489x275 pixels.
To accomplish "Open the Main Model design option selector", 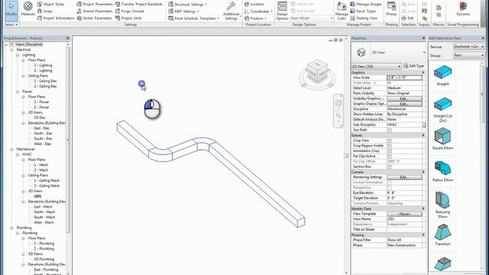I will click(x=311, y=18).
